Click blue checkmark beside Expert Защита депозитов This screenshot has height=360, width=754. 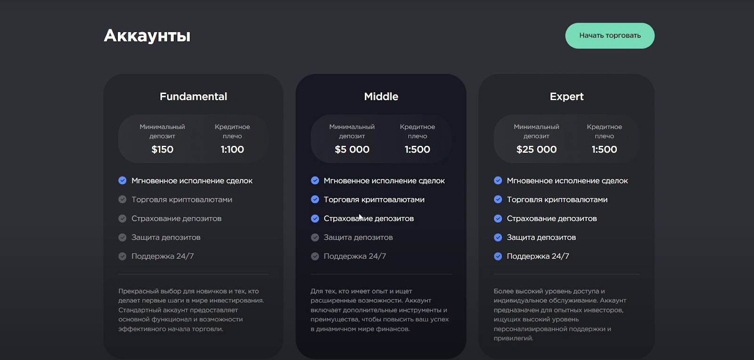pos(498,238)
